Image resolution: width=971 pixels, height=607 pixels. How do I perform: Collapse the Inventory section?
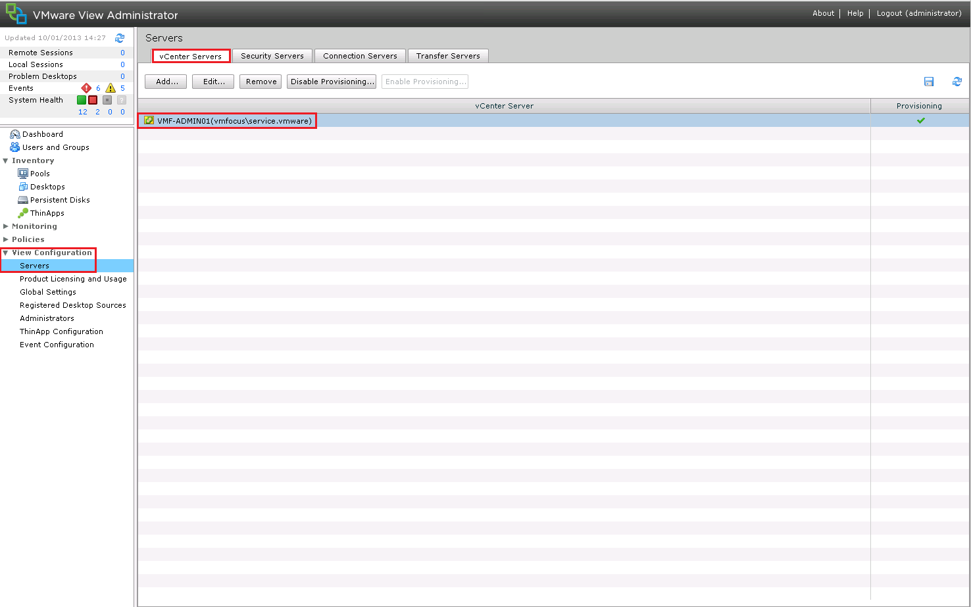[6, 160]
